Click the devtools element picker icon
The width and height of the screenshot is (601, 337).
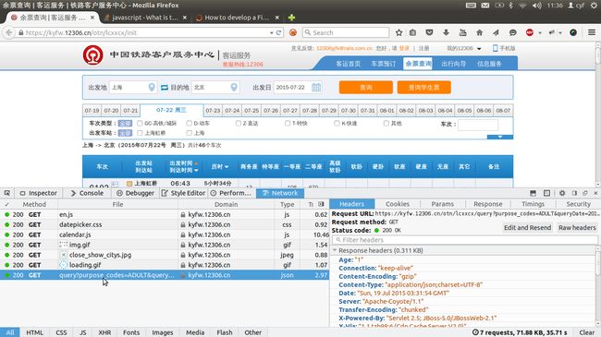pos(6,193)
